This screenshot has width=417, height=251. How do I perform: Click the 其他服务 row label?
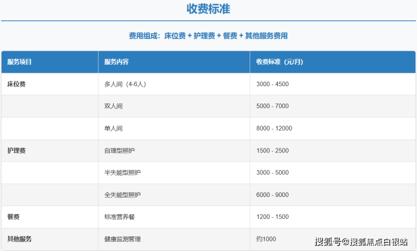click(20, 239)
